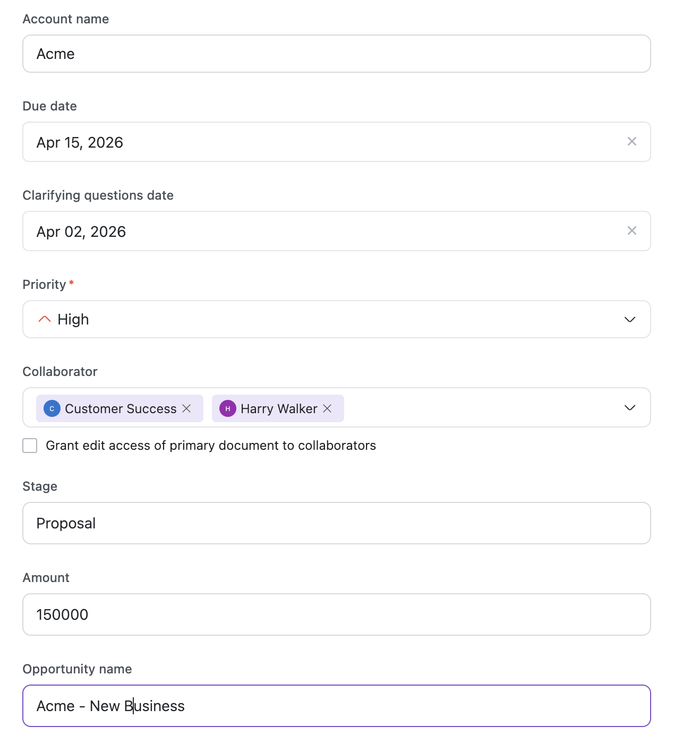Remove Customer Success collaborator chip

tap(187, 408)
